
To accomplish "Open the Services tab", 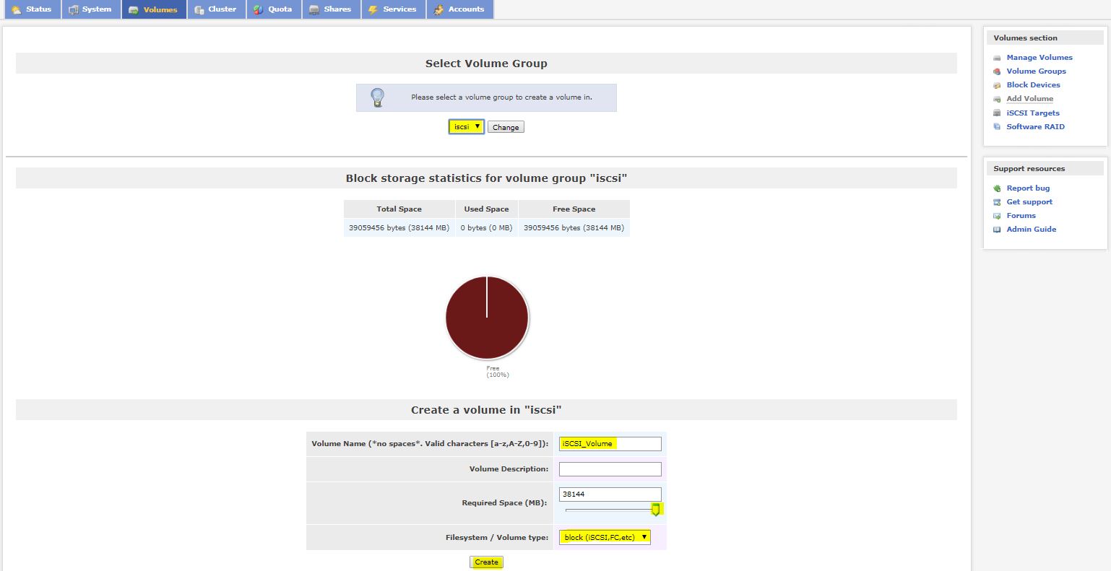I will tap(392, 9).
